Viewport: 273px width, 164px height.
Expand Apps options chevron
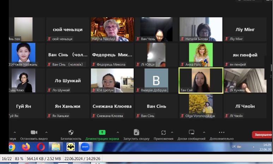coord(172,133)
